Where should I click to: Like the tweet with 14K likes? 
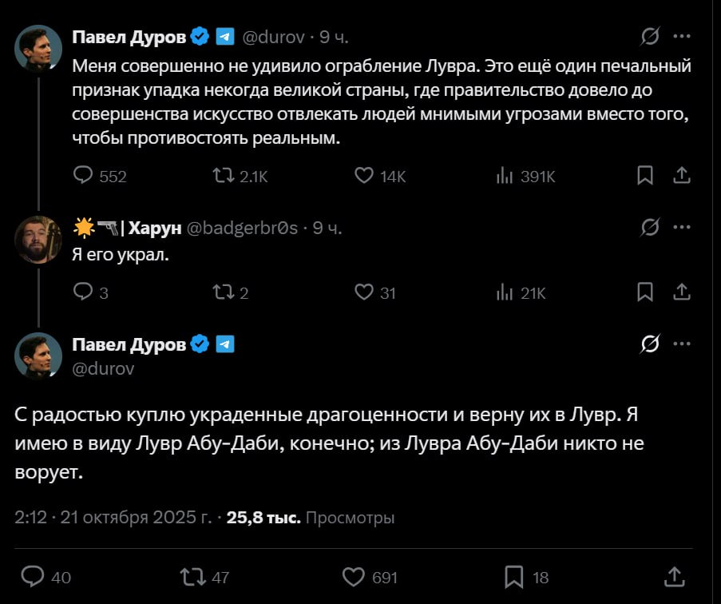click(x=365, y=176)
